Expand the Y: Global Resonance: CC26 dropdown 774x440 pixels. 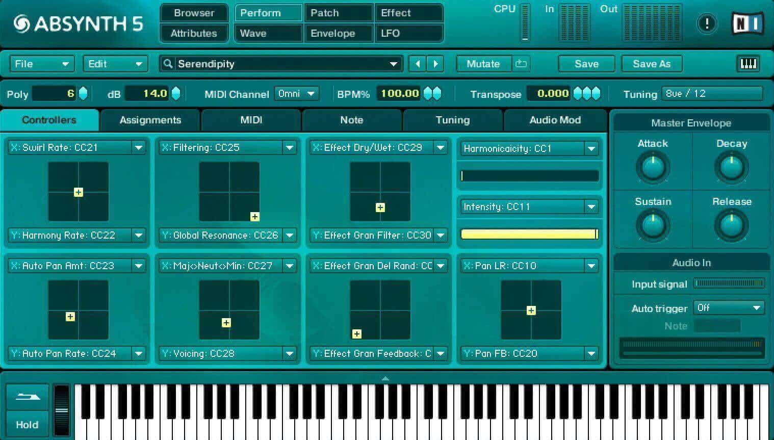point(290,235)
